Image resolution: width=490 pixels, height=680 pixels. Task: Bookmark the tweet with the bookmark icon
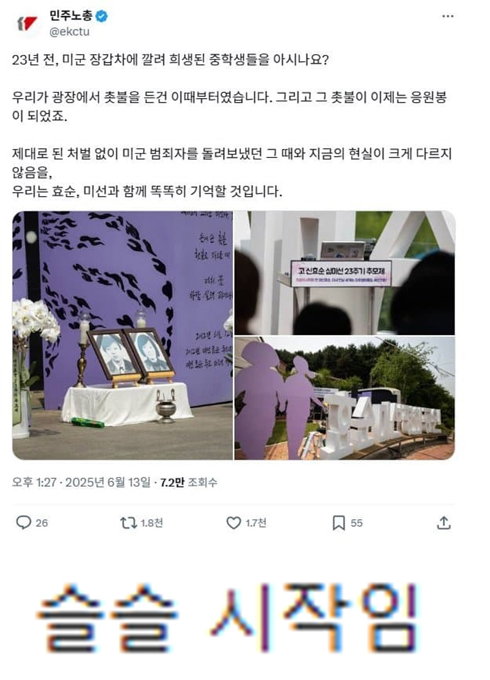pos(338,523)
